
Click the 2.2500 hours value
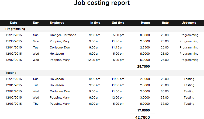[145, 47]
